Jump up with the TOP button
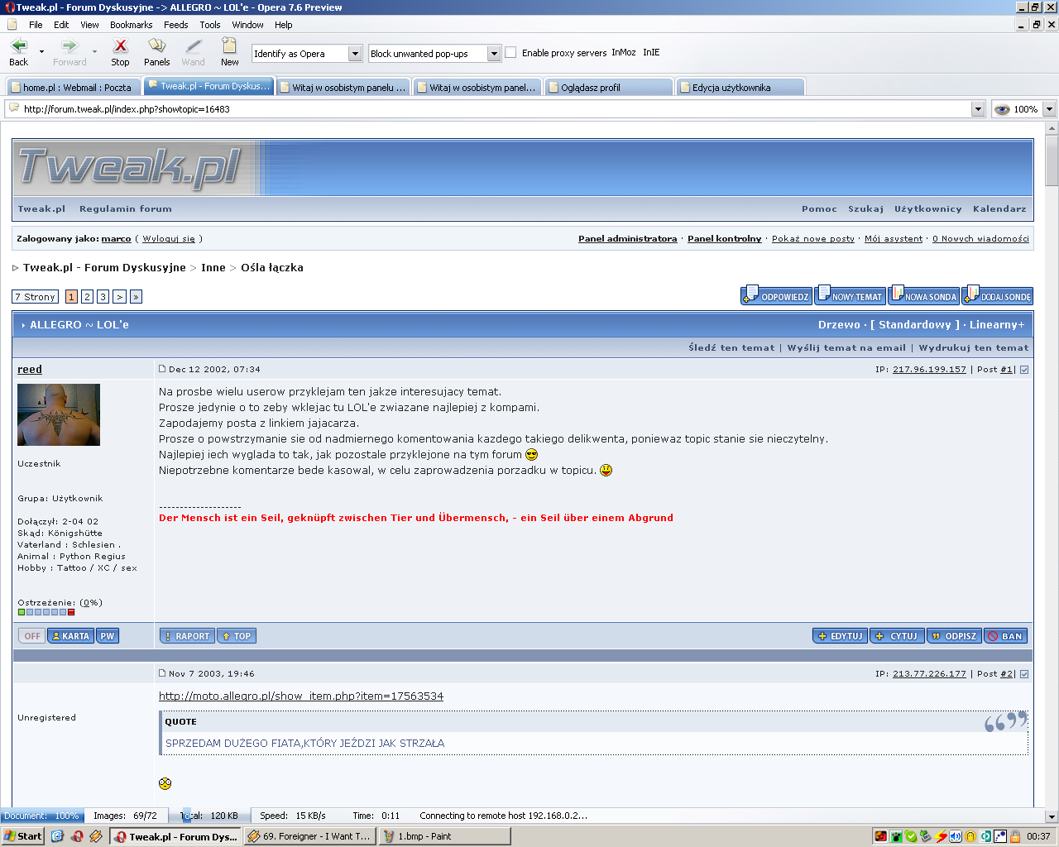The image size is (1059, 847). click(237, 636)
